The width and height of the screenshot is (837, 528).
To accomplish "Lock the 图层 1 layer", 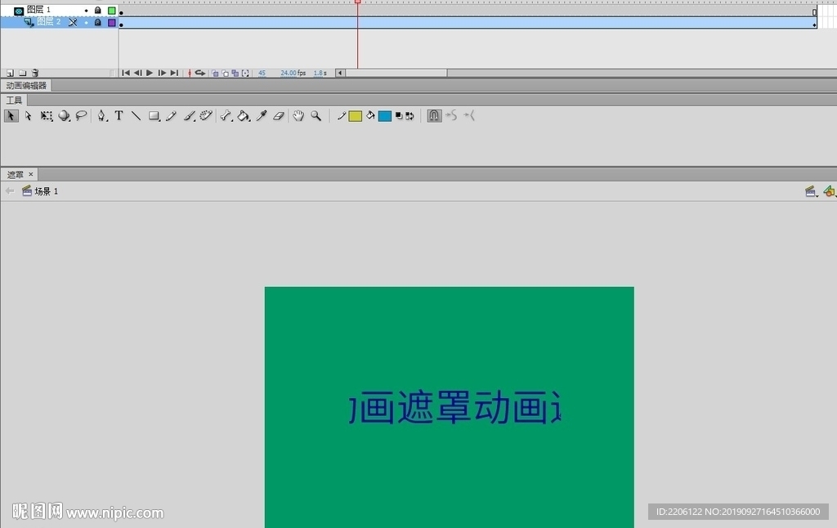I will pyautogui.click(x=98, y=9).
